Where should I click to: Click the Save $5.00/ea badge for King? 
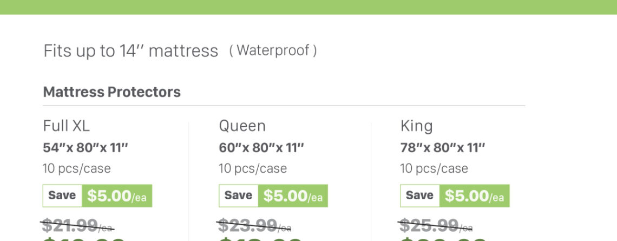pyautogui.click(x=455, y=196)
